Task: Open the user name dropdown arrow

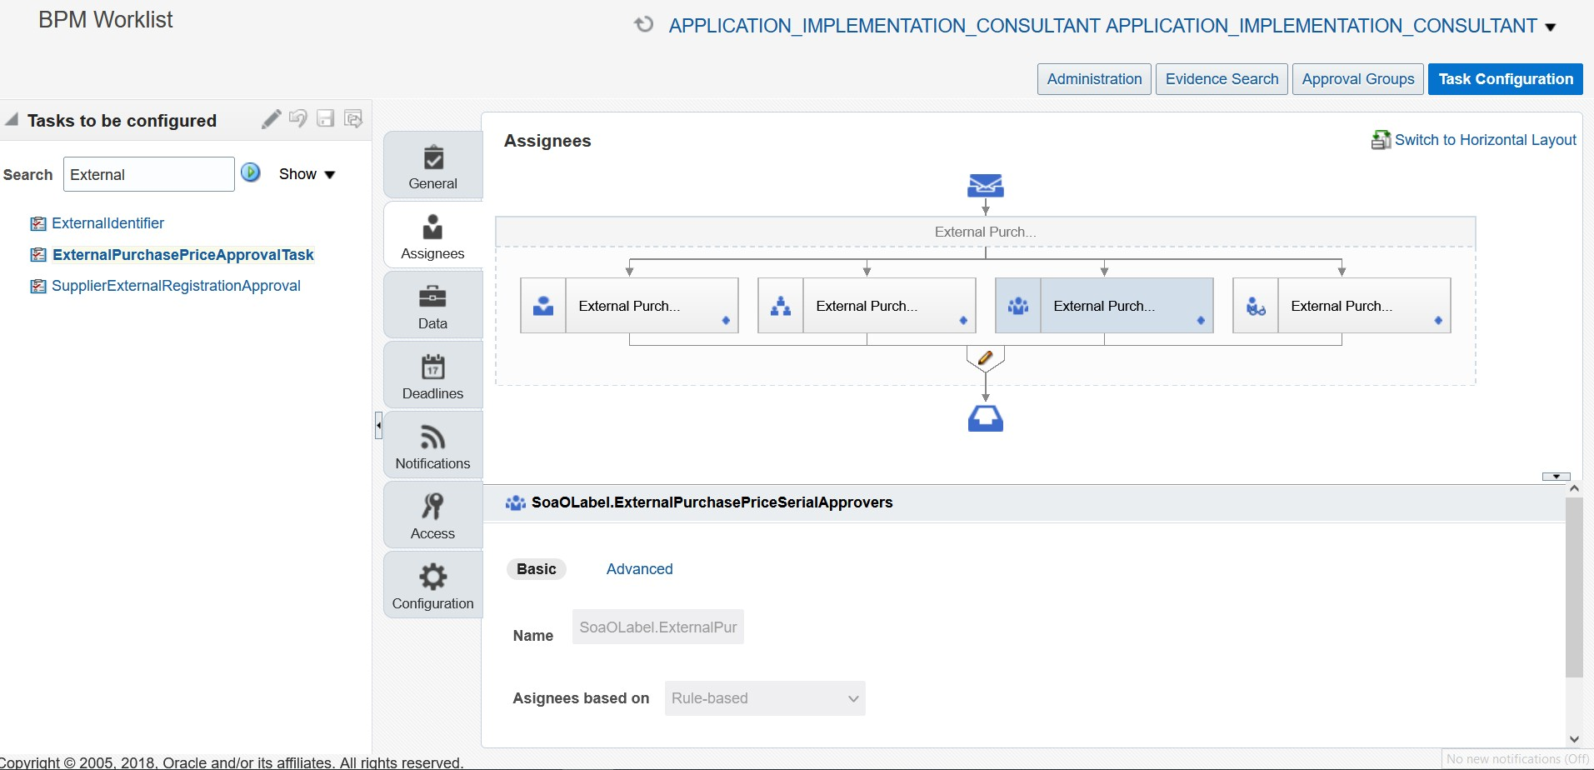Action: coord(1551,27)
